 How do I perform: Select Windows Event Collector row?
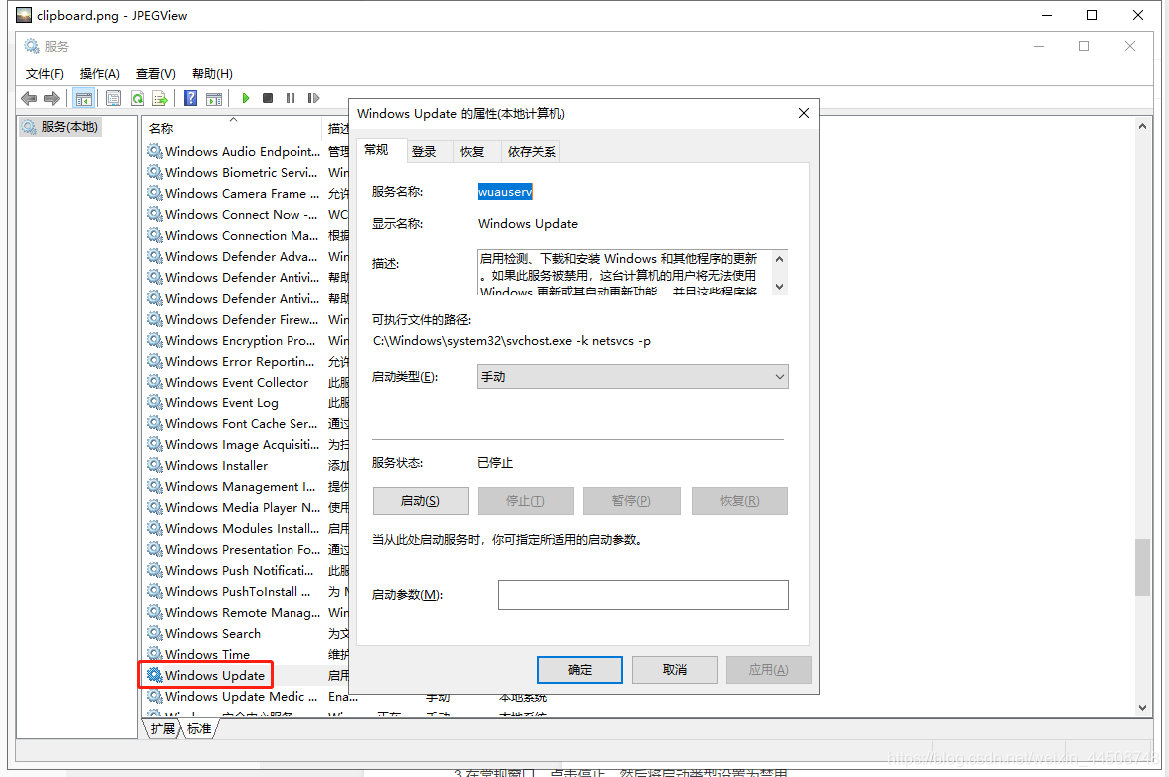click(x=237, y=382)
